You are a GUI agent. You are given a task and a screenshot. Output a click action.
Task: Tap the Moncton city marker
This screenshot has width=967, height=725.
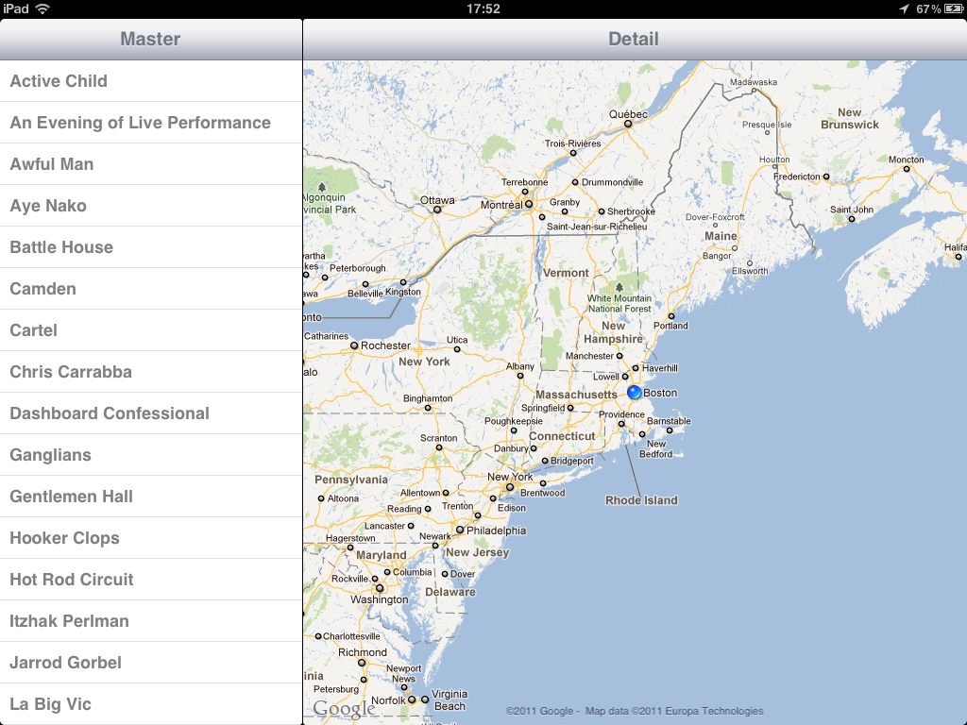point(907,169)
